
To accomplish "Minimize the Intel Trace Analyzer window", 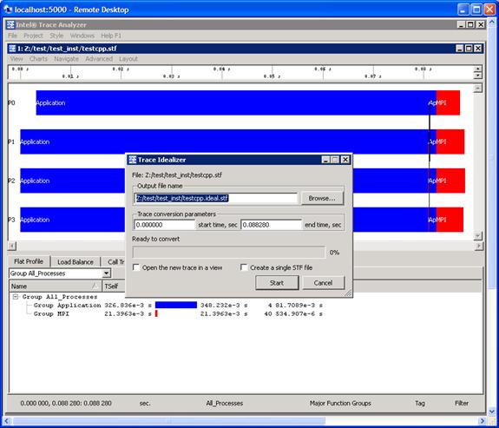I will (x=461, y=24).
